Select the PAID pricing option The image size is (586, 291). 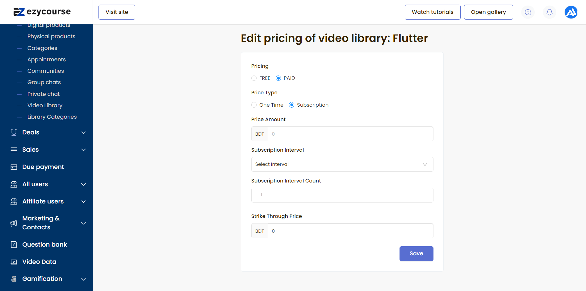point(278,78)
